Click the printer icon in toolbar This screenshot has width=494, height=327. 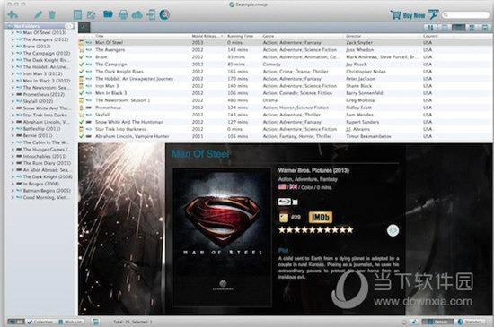point(123,14)
